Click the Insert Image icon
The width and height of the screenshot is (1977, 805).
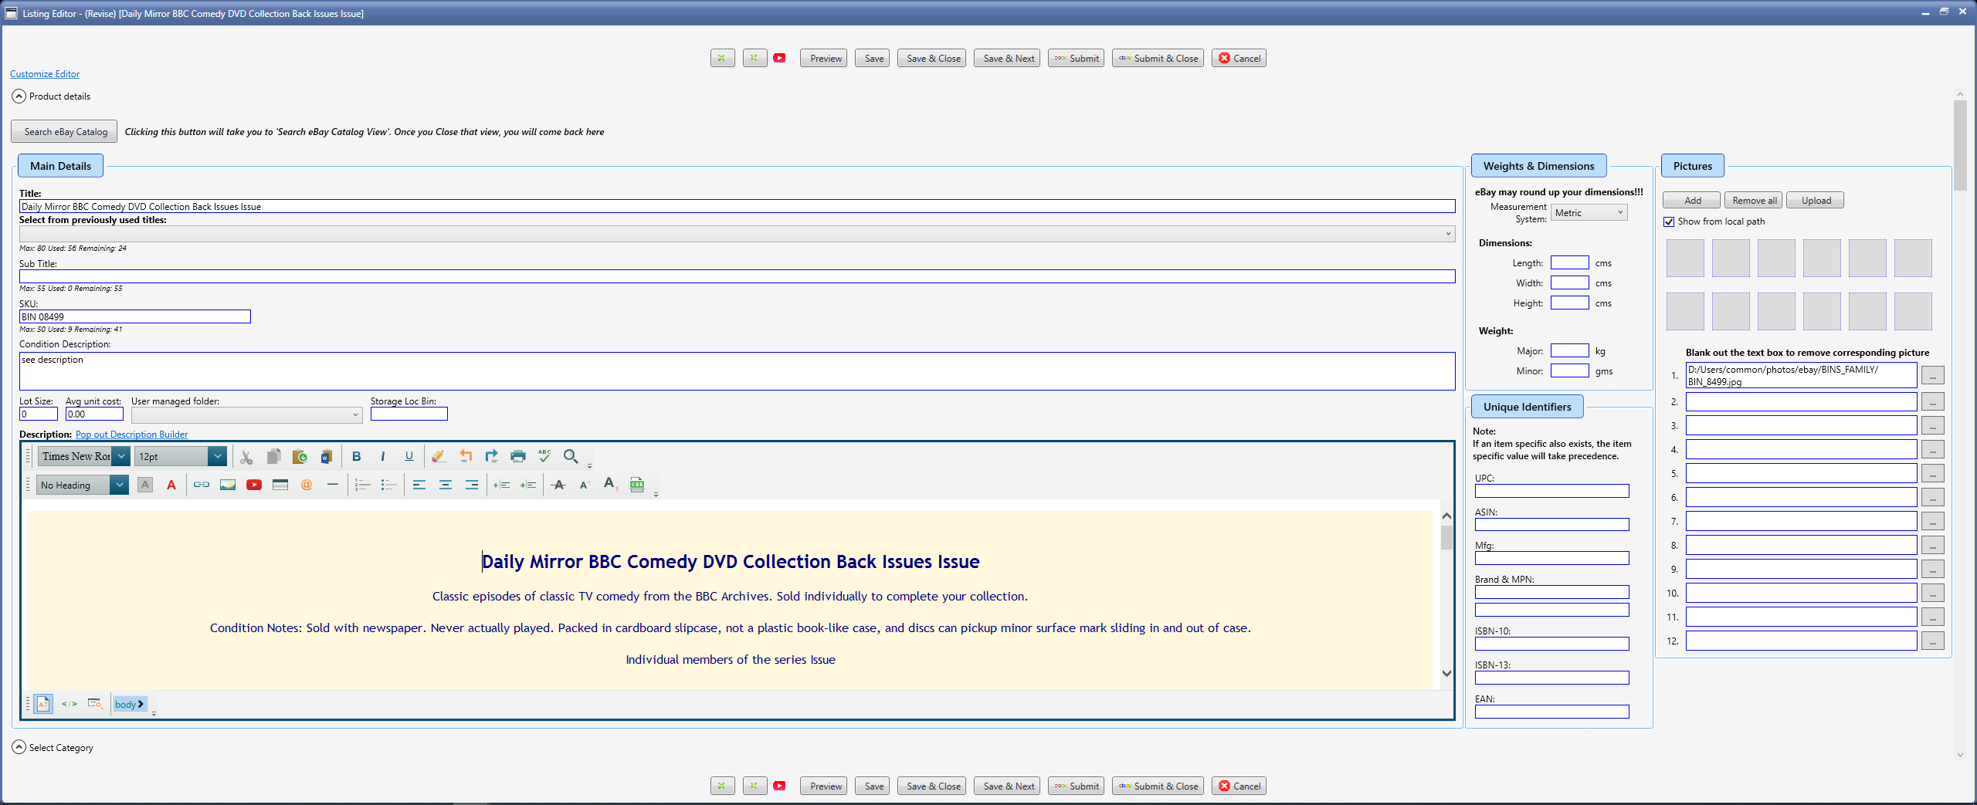(228, 485)
